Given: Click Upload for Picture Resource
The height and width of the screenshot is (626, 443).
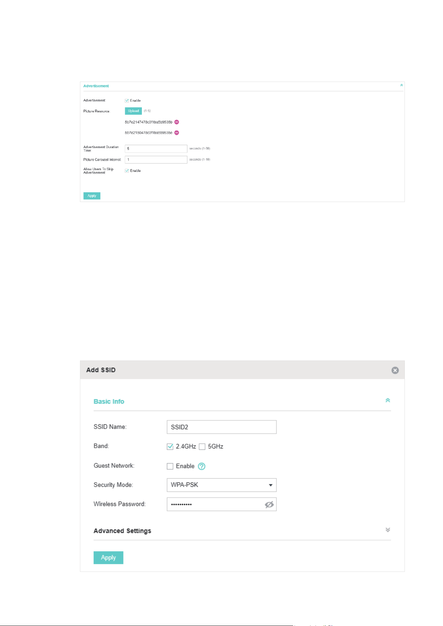Looking at the screenshot, I should click(x=133, y=111).
